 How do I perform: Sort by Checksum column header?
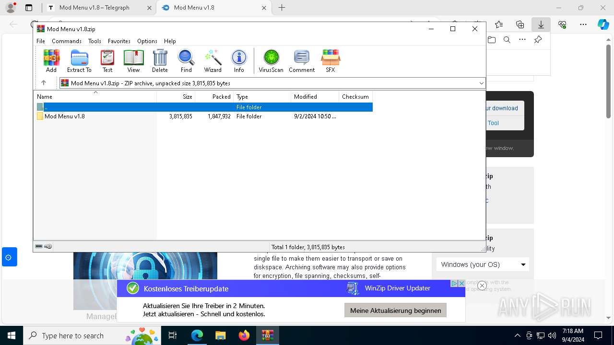click(x=356, y=97)
